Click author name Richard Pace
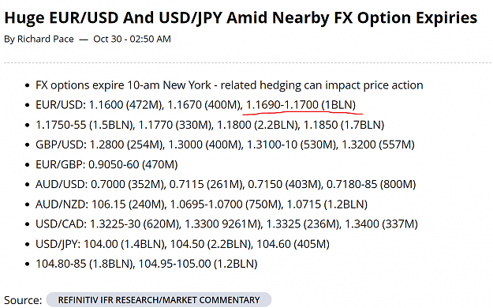Screen dimensions: 493x308 tap(46, 39)
